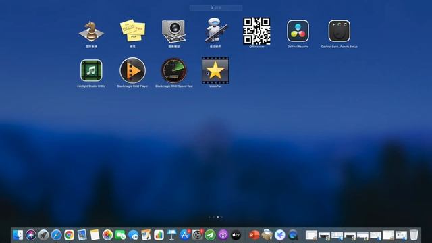
Task: Go to the first Launchpad page dot
Action: pyautogui.click(x=209, y=217)
